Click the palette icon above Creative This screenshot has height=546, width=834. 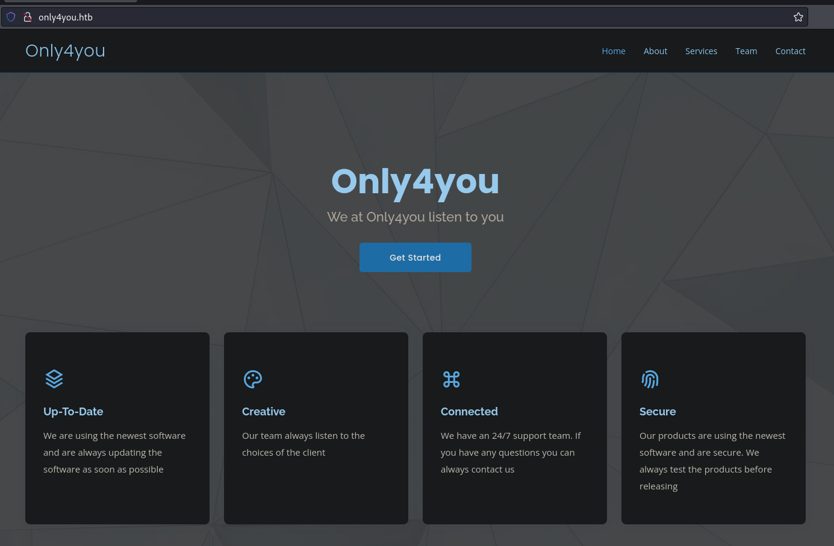tap(253, 379)
